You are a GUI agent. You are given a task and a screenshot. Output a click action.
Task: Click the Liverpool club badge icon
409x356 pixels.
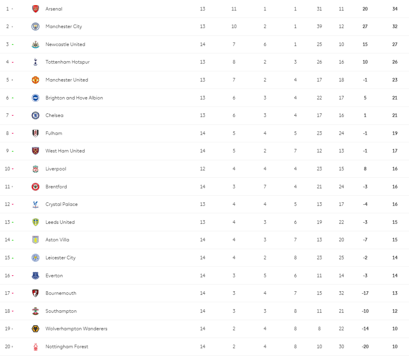click(x=36, y=169)
